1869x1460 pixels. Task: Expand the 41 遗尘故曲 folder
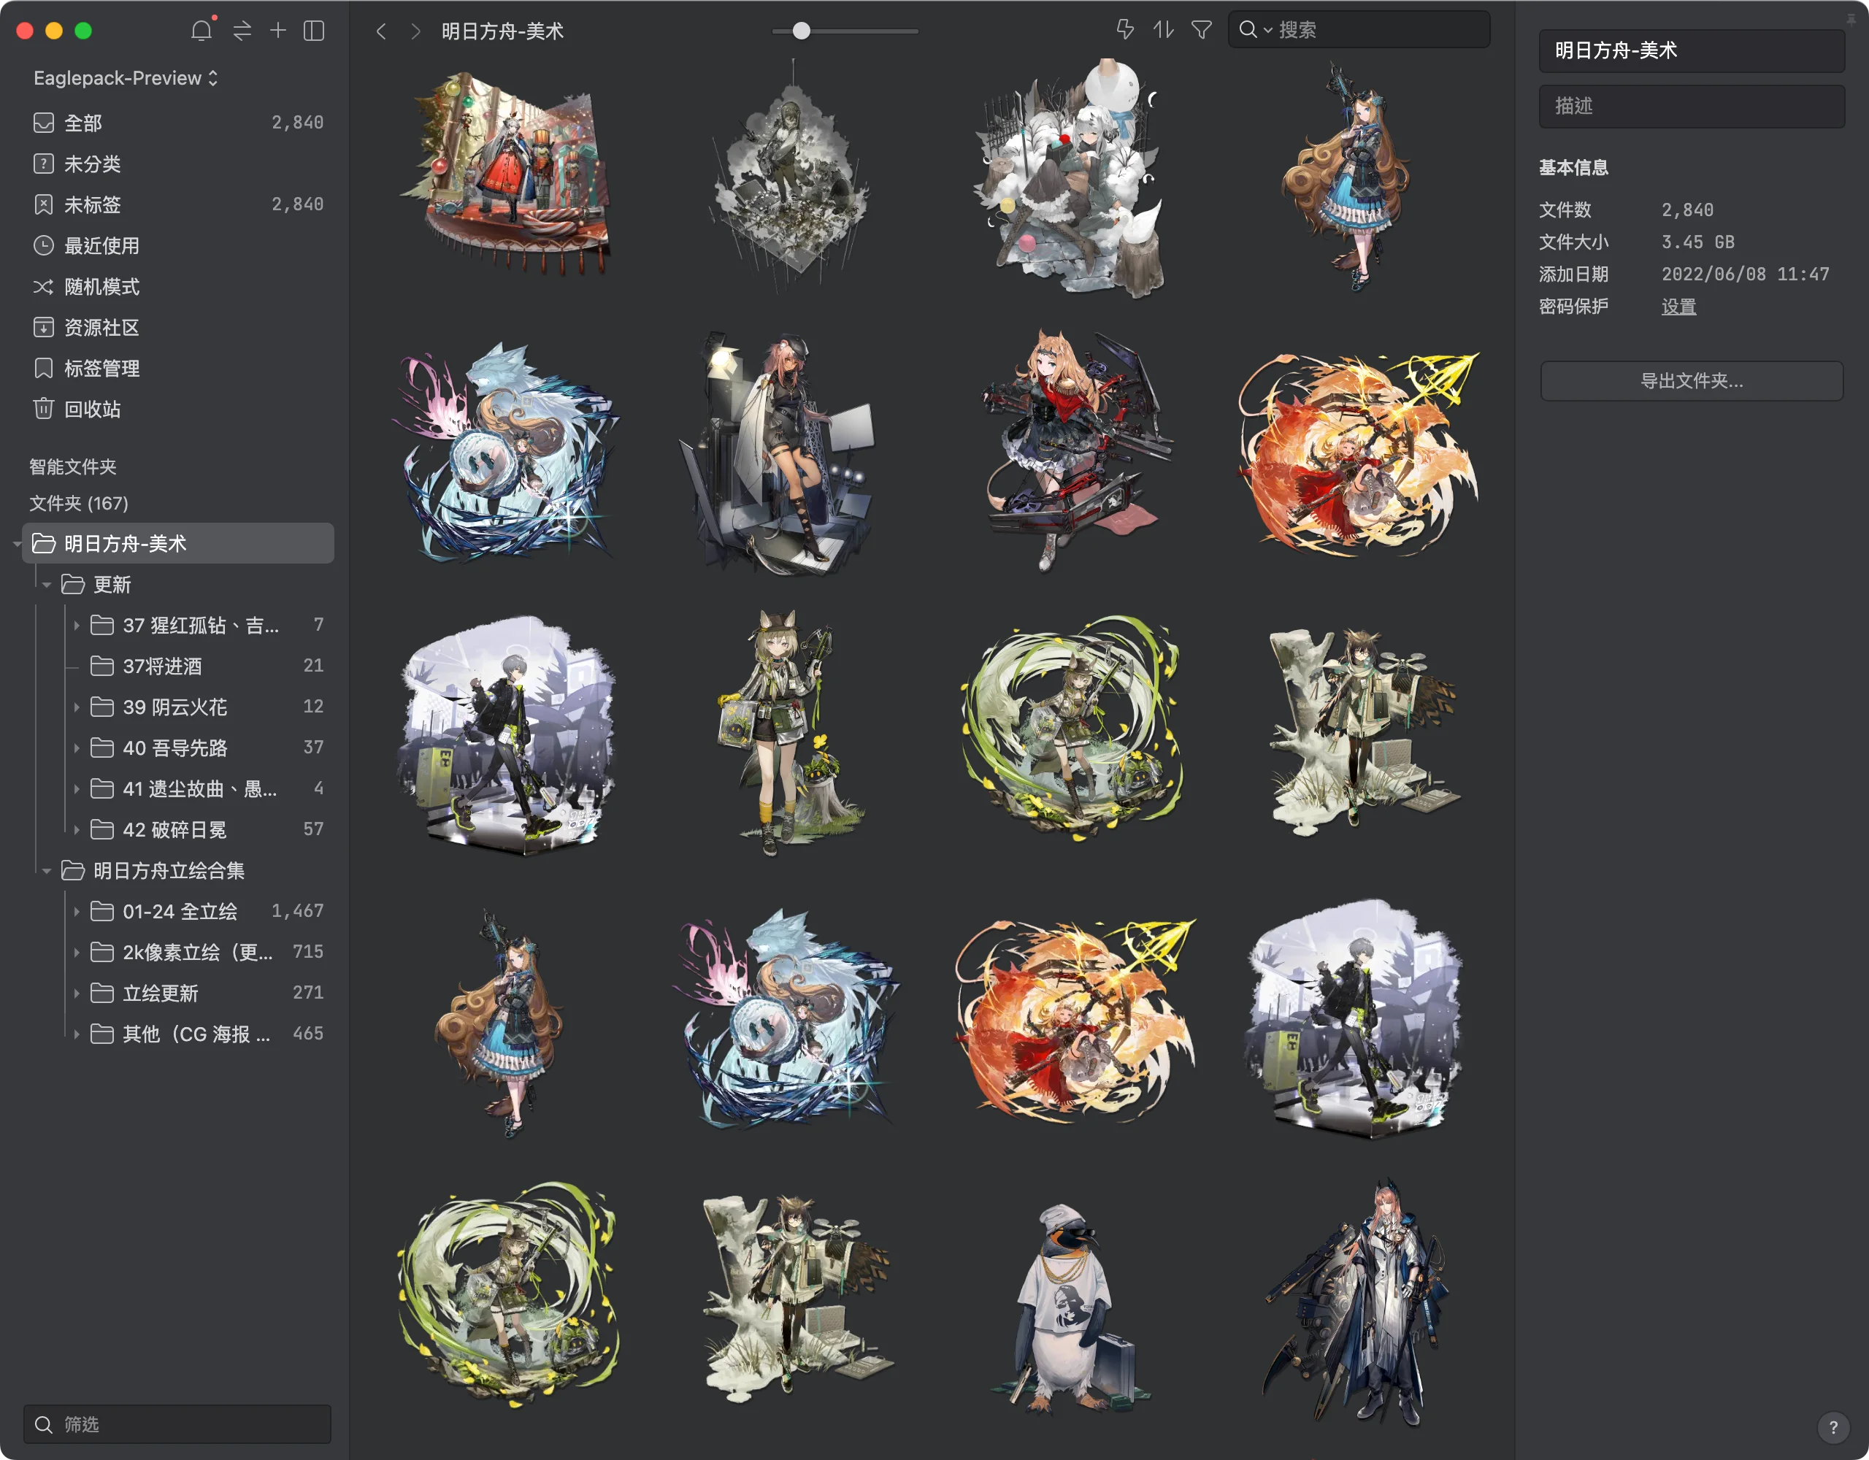tap(76, 789)
